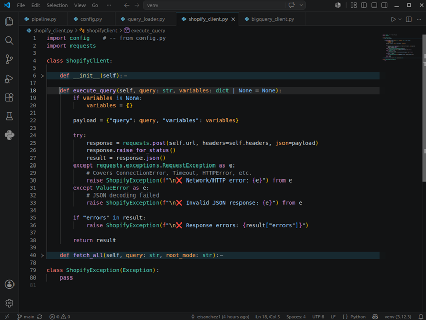The width and height of the screenshot is (426, 320).
Task: Go forward with the right arrow
Action: pyautogui.click(x=137, y=5)
